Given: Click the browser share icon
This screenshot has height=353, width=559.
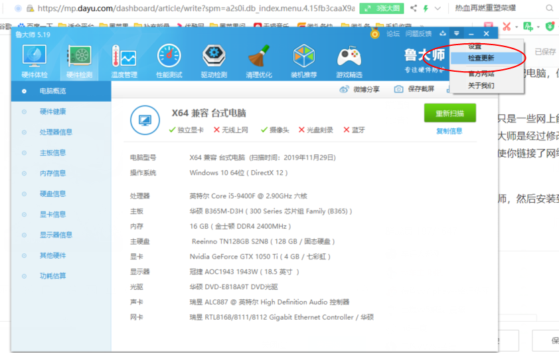Looking at the screenshot, I should tap(413, 8).
